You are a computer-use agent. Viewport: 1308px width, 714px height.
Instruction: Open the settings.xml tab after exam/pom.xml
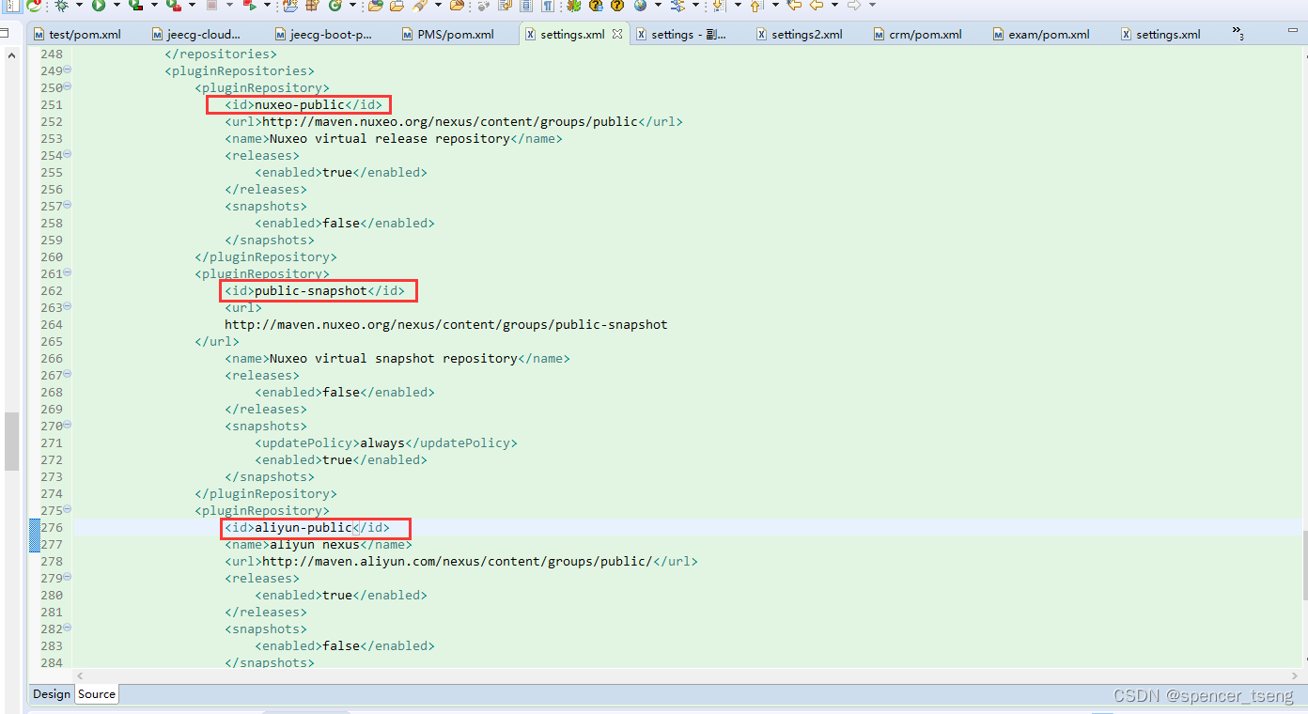coord(1161,35)
